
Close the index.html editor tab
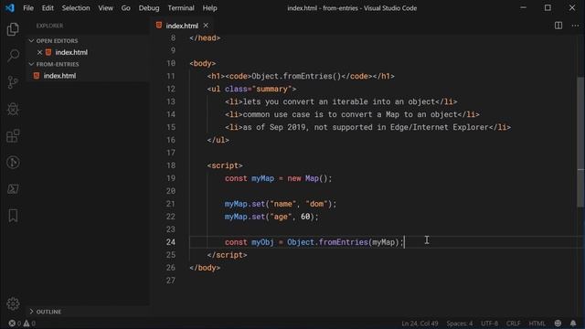tap(206, 26)
